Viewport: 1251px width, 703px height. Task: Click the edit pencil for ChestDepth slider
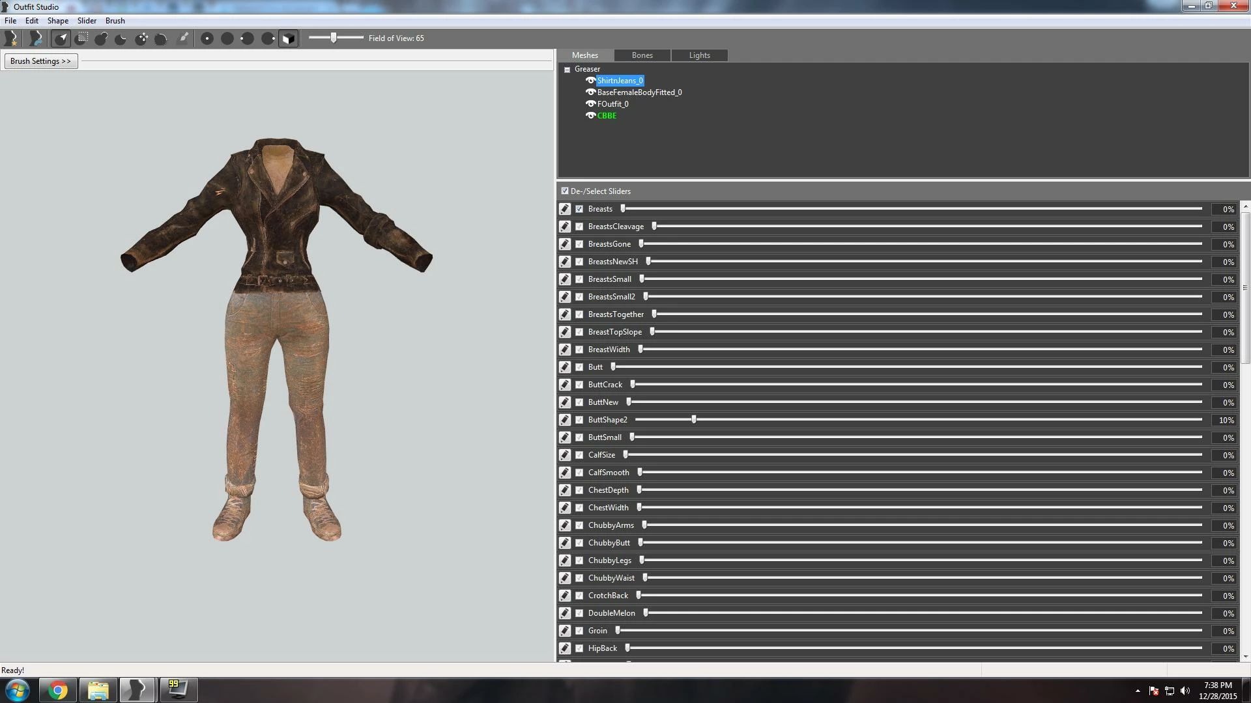coord(565,490)
